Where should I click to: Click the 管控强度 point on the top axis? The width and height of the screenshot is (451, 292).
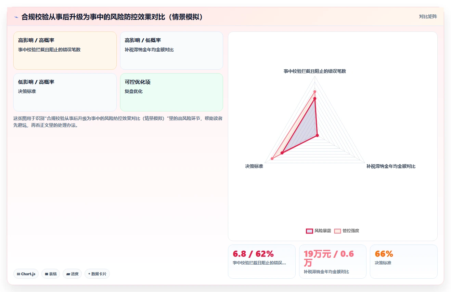pyautogui.click(x=315, y=91)
